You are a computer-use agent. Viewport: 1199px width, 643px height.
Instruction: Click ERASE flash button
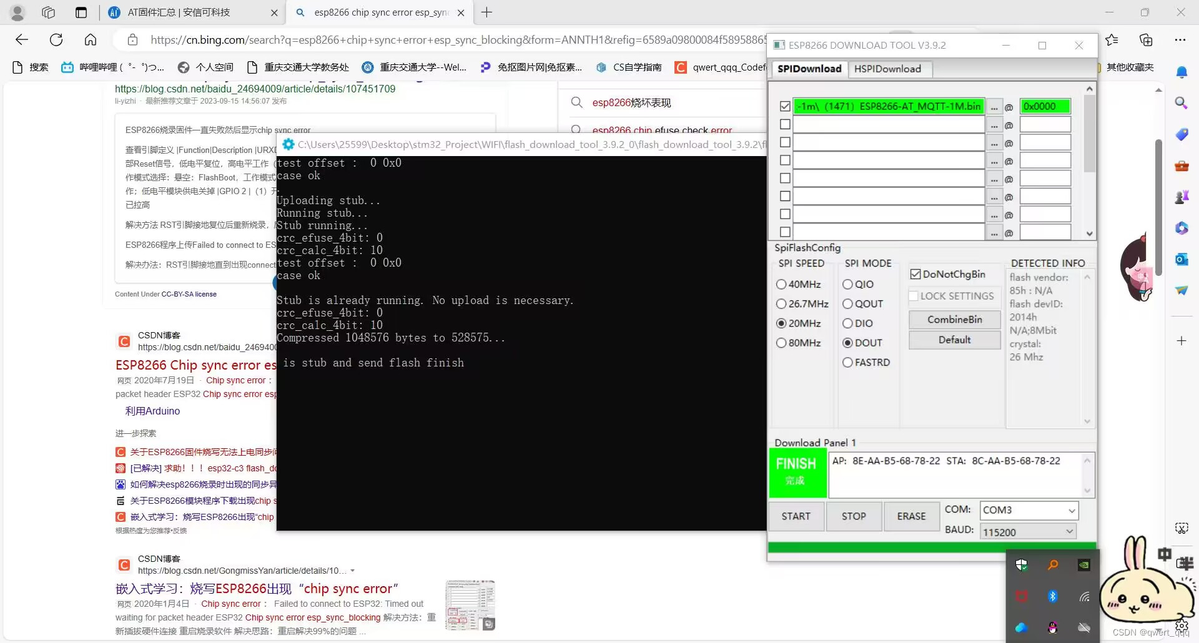(x=911, y=516)
